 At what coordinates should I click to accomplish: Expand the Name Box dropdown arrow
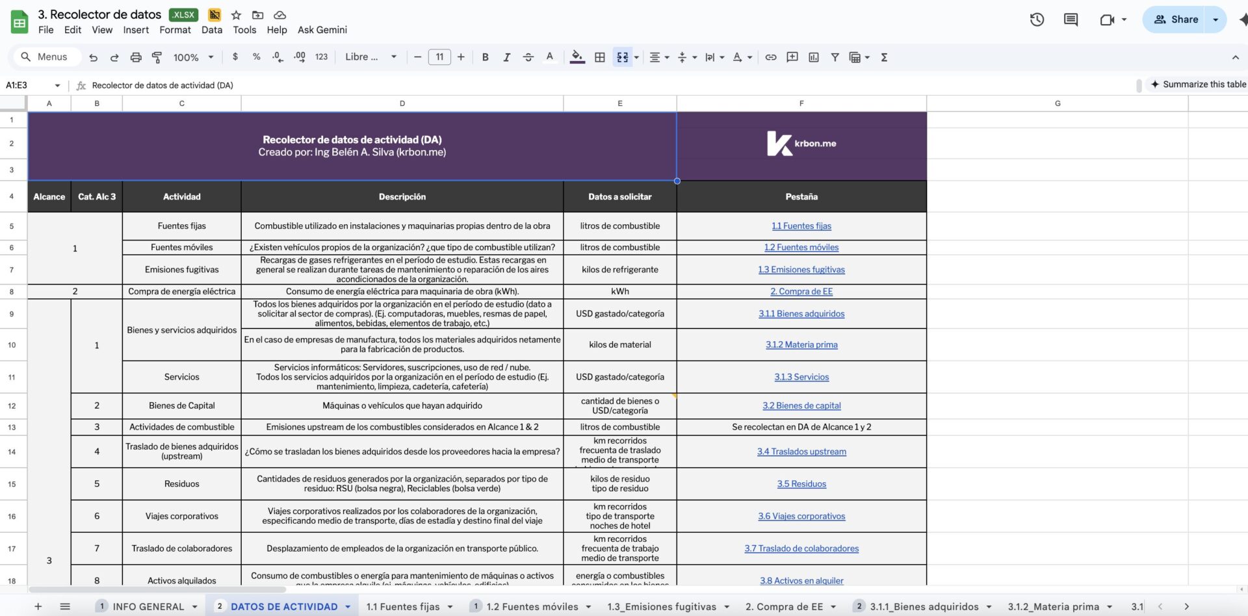pyautogui.click(x=57, y=85)
